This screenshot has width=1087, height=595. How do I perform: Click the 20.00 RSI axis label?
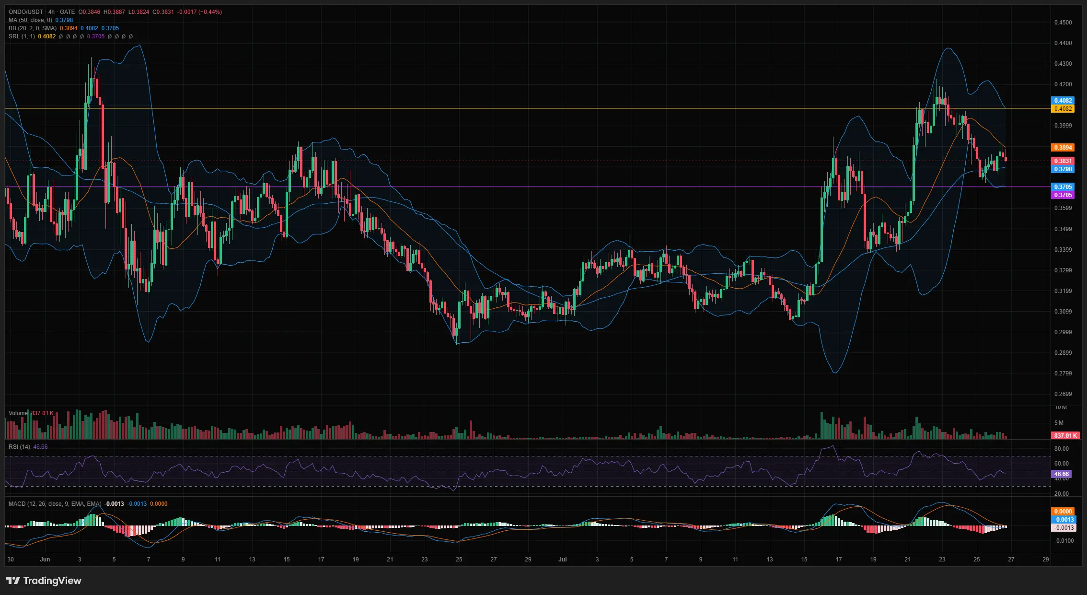(x=1062, y=494)
